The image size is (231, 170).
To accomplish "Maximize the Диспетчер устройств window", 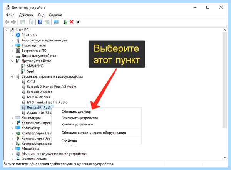I will (x=208, y=7).
